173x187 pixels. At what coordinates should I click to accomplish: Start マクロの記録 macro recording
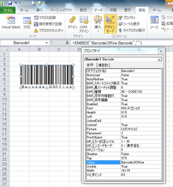(x=45, y=18)
